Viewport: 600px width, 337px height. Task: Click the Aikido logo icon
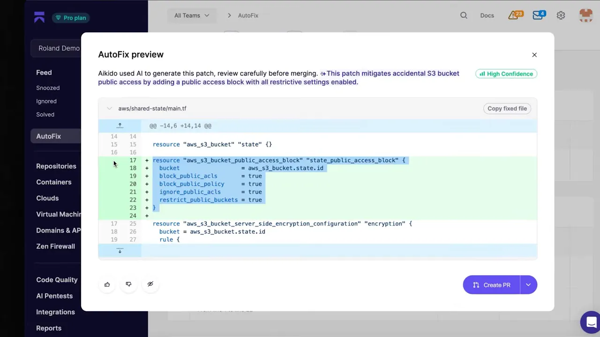pos(39,17)
